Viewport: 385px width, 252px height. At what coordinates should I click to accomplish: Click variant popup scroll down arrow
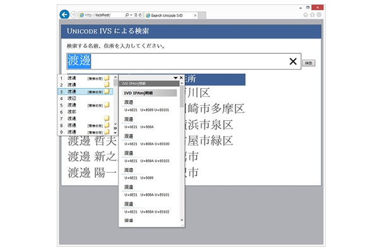point(182,220)
